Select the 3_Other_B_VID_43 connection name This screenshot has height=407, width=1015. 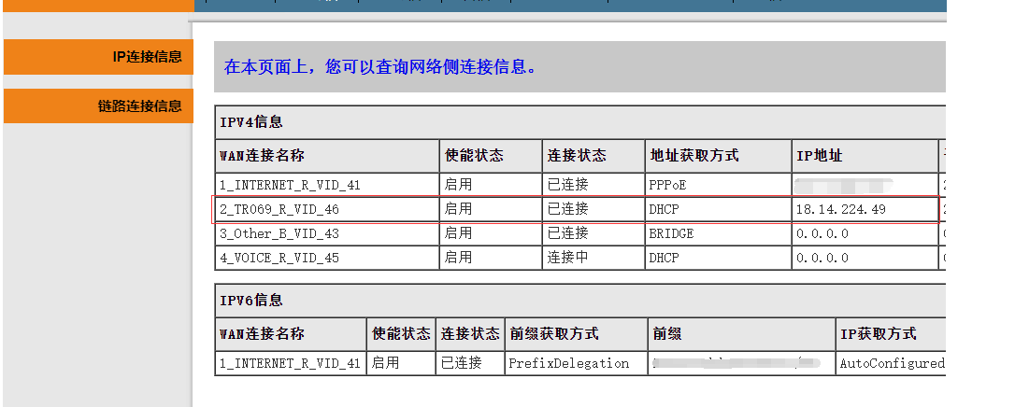click(279, 233)
